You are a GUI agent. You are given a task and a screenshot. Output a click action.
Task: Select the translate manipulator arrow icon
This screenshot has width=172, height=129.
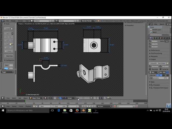point(60,98)
